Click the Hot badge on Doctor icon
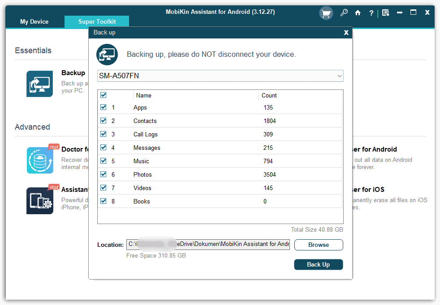 click(54, 147)
